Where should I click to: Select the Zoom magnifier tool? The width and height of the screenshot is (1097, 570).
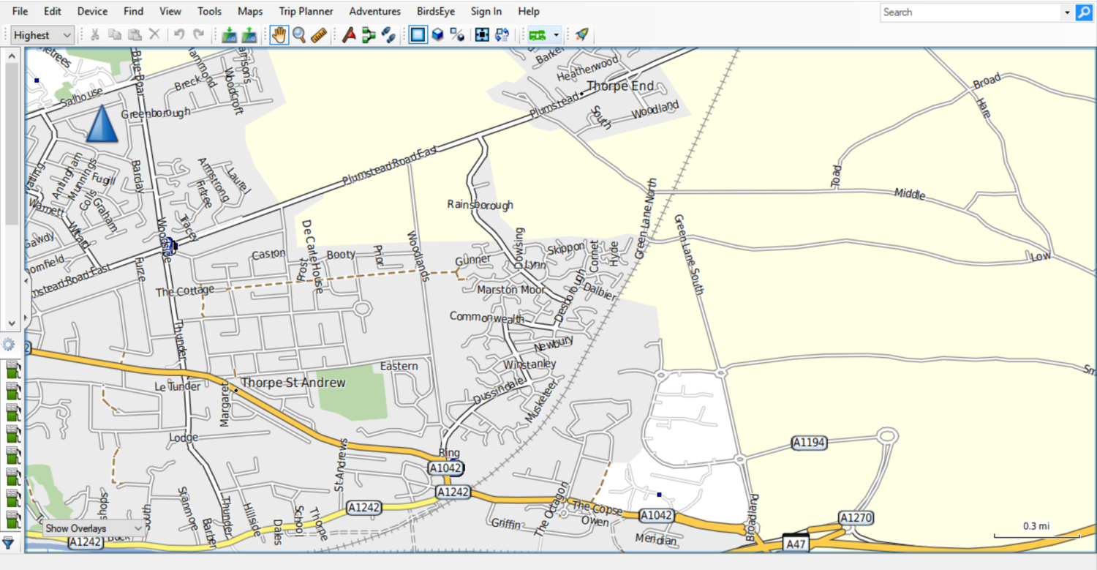point(299,34)
